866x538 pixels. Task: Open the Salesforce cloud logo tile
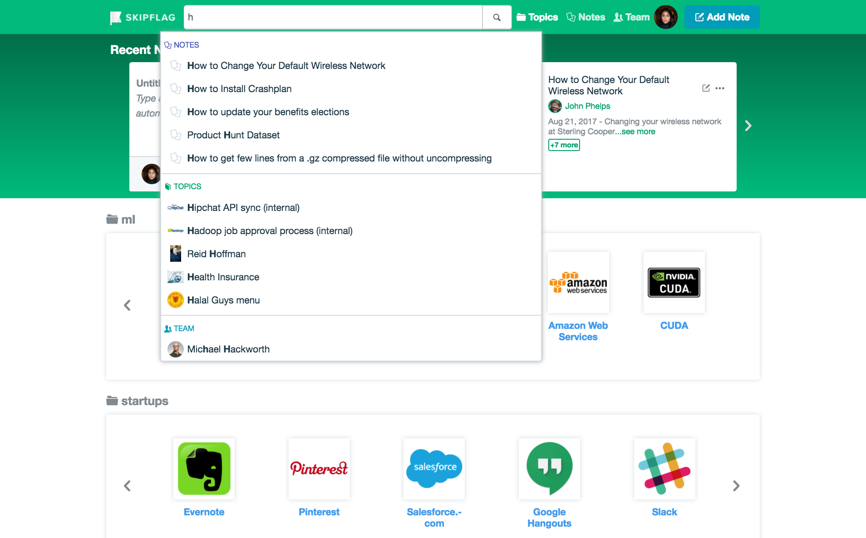(434, 469)
